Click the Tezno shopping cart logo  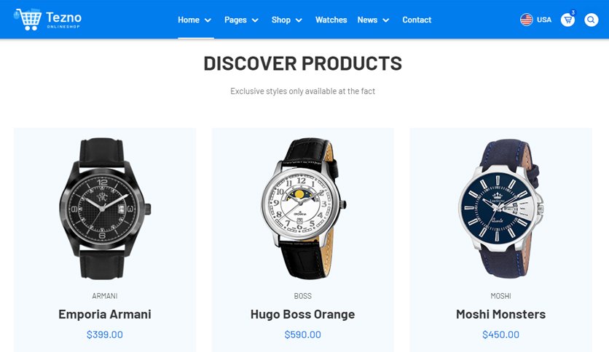47,20
